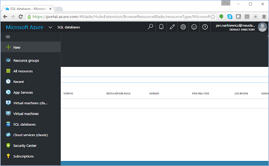Click the Virtual machines (classic) monitor icon
269x166 pixels.
[x=8, y=103]
